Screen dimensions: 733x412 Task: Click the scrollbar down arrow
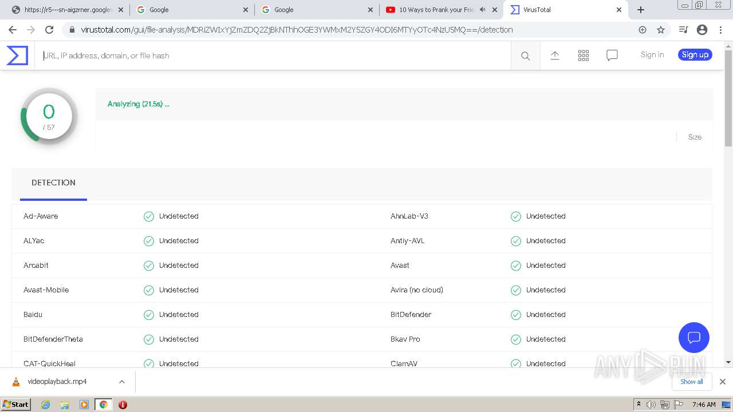[x=728, y=362]
